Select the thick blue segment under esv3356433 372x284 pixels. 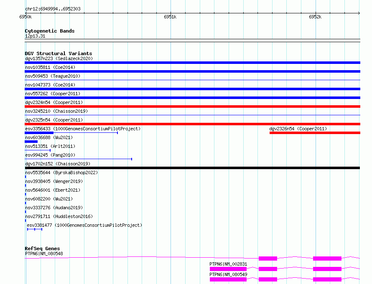pyautogui.click(x=39, y=133)
